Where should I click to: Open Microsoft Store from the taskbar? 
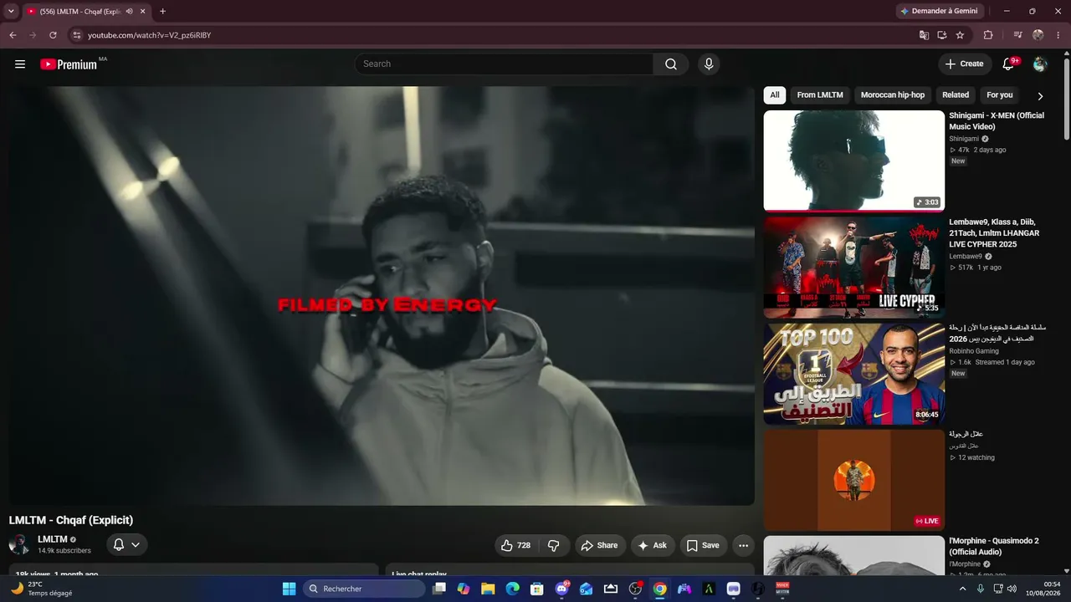tap(537, 589)
